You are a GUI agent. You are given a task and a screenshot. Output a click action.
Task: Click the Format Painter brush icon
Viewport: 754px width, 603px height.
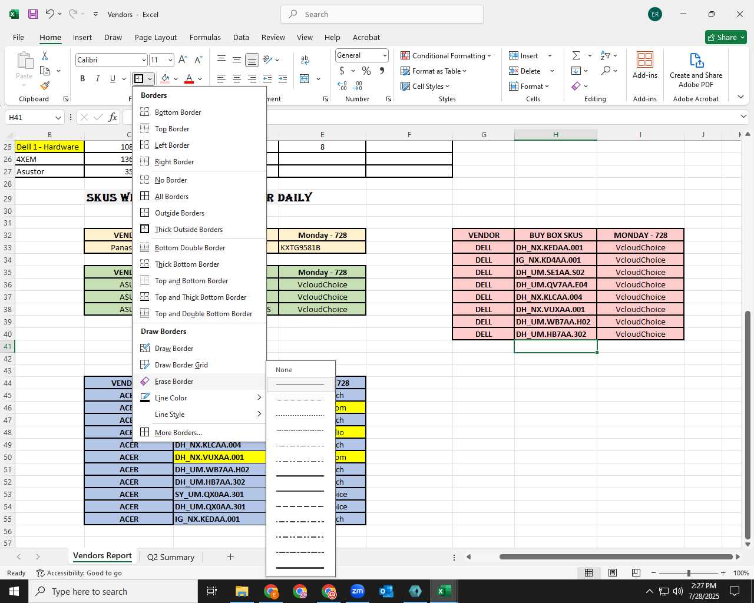click(x=45, y=86)
